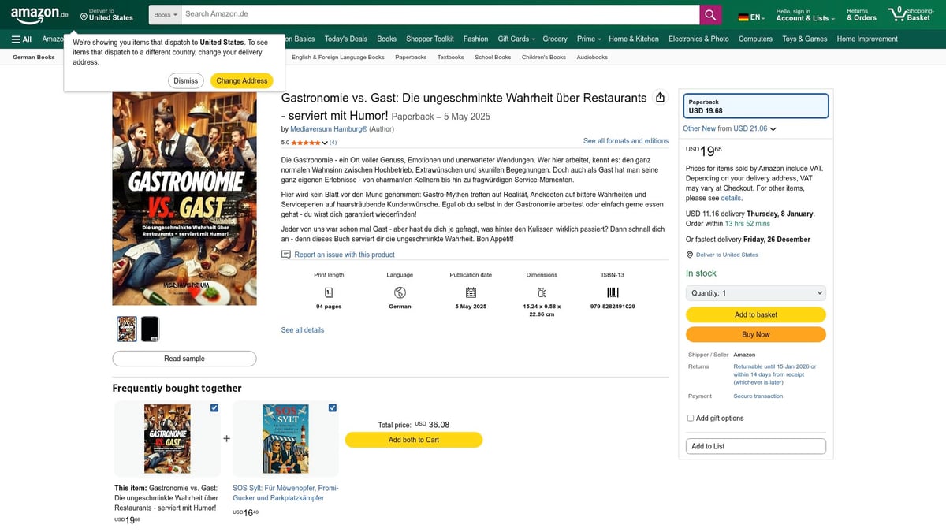Click the German flag language icon
The image size is (946, 532).
coord(742,13)
